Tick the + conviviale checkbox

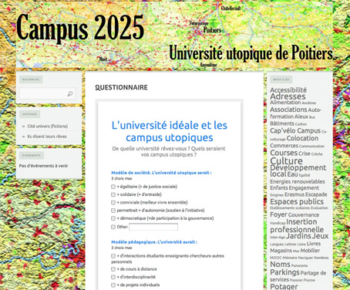(x=113, y=203)
